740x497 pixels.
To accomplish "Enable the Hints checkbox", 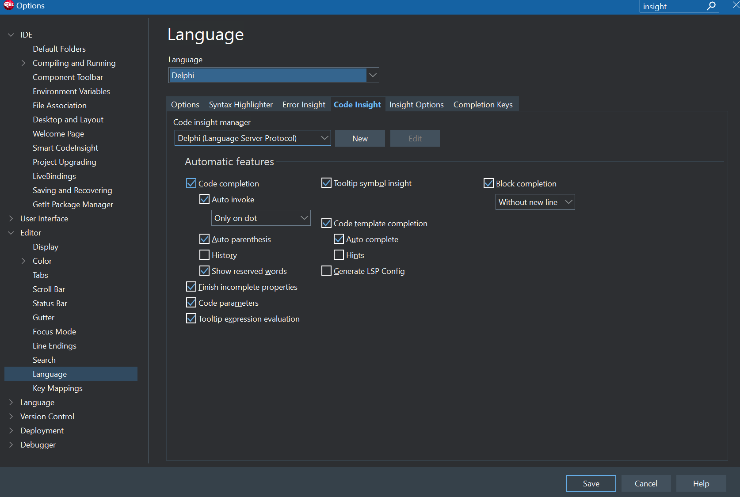I will pos(339,255).
